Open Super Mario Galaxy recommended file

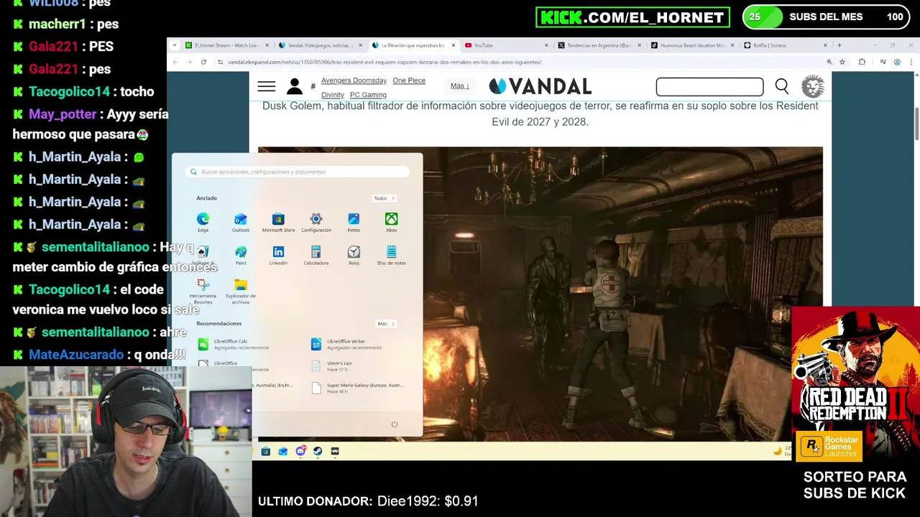(357, 388)
